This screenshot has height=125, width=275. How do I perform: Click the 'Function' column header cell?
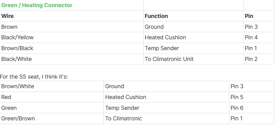click(x=156, y=16)
